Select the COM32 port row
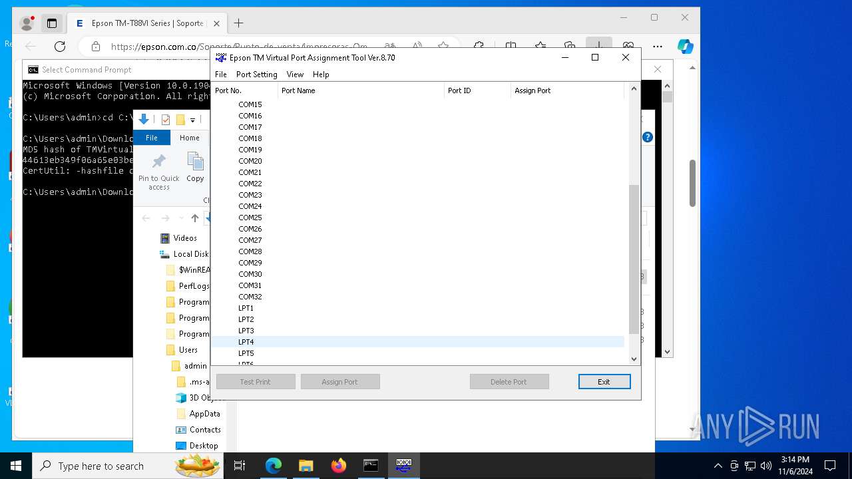The height and width of the screenshot is (479, 852). click(418, 297)
